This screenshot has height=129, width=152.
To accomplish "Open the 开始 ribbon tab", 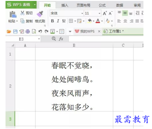I will coord(47,5).
